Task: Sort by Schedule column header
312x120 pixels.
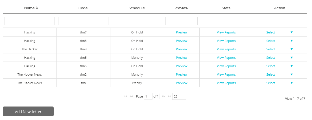Action: (137, 8)
